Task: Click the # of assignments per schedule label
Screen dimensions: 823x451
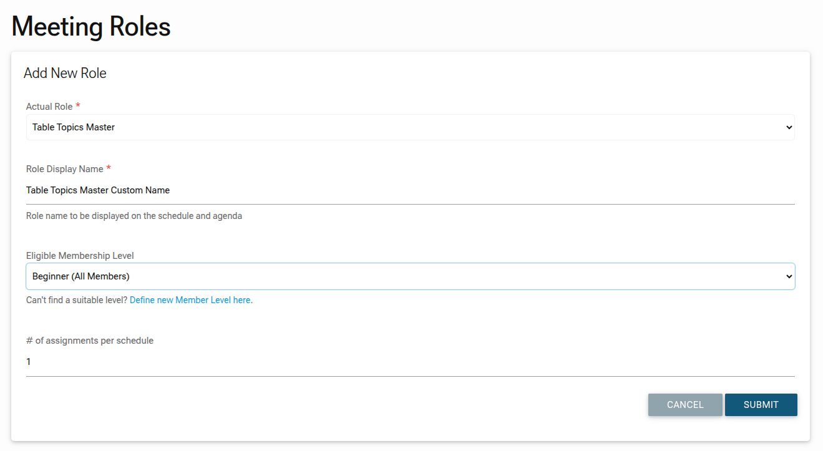Action: click(x=90, y=341)
